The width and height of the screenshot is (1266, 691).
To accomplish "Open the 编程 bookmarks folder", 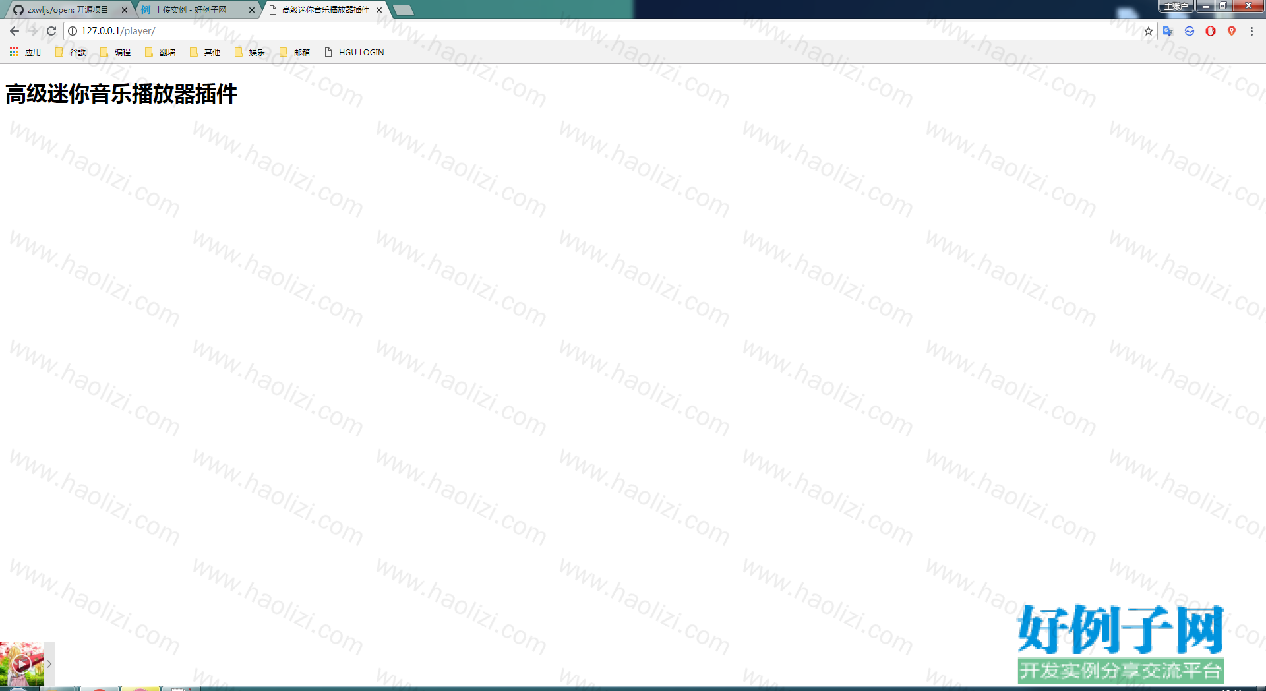I will click(115, 52).
